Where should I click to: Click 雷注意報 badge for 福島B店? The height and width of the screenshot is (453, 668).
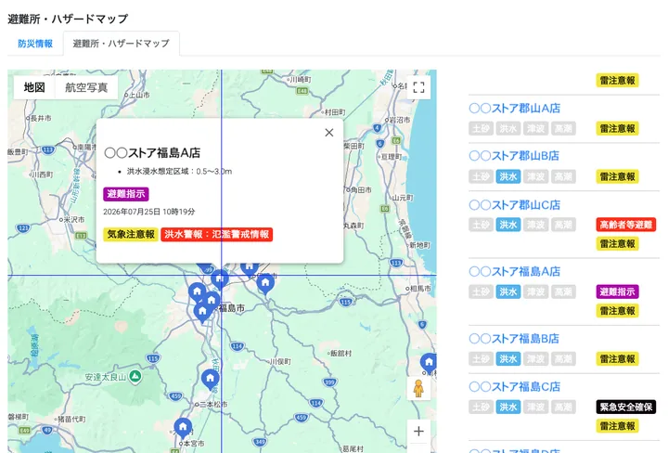click(x=617, y=359)
